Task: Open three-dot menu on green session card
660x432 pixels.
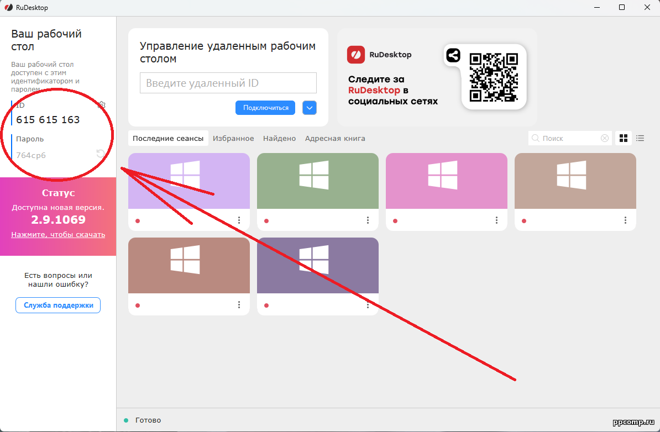Action: [368, 220]
